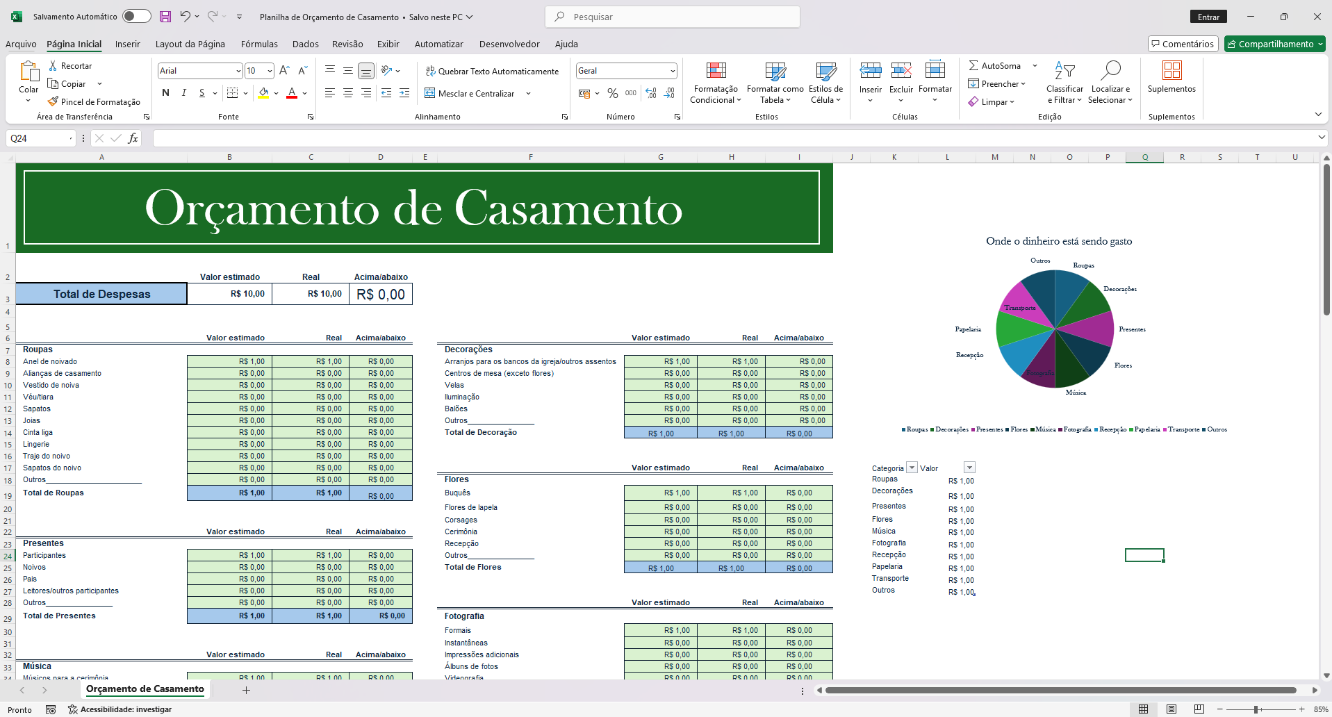Click the Name Box showing Q24
1332x717 pixels.
(41, 138)
